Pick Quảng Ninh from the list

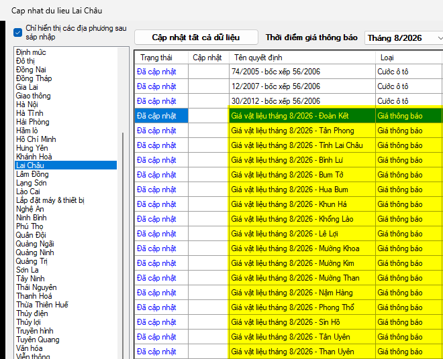point(35,253)
